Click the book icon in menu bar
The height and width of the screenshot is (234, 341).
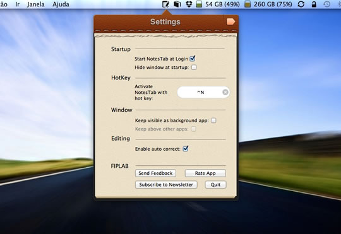(177, 4)
